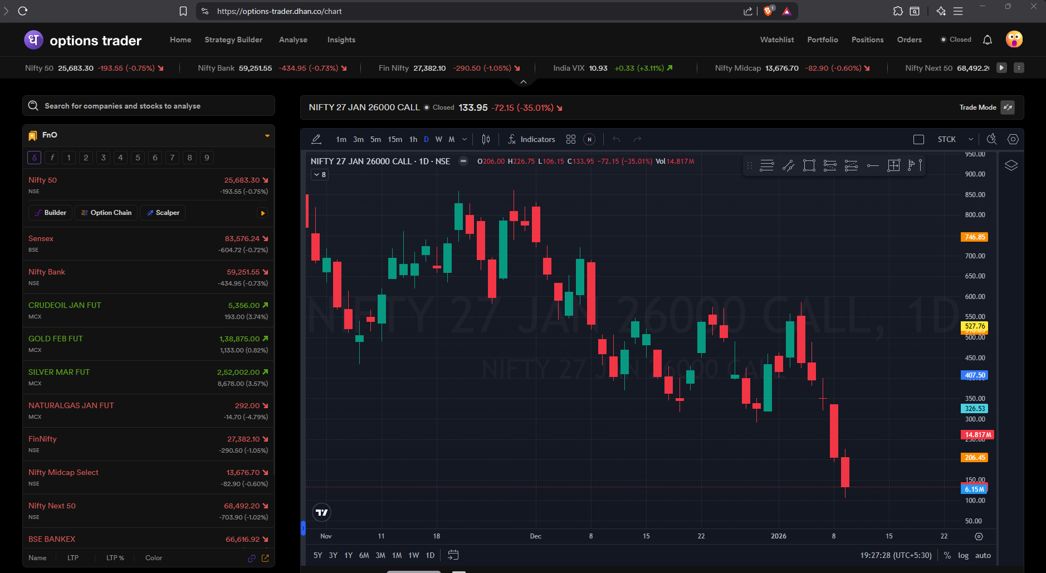
Task: Open Option Chain for Nifty 50
Action: (x=106, y=213)
